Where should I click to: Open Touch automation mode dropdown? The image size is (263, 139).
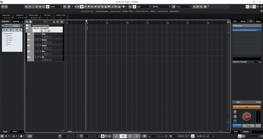[x=56, y=7]
